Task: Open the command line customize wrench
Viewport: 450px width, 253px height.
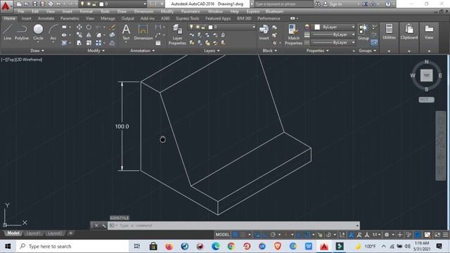Action: coord(103,226)
